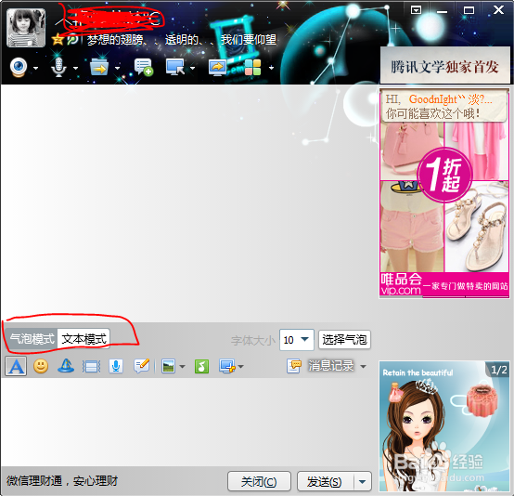Take a screenshot with screen capture icon
514x496 pixels.
pos(227,366)
